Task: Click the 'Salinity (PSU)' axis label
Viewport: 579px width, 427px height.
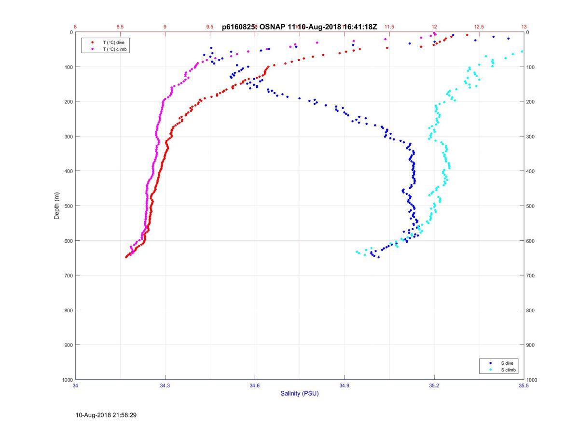Action: [x=300, y=394]
